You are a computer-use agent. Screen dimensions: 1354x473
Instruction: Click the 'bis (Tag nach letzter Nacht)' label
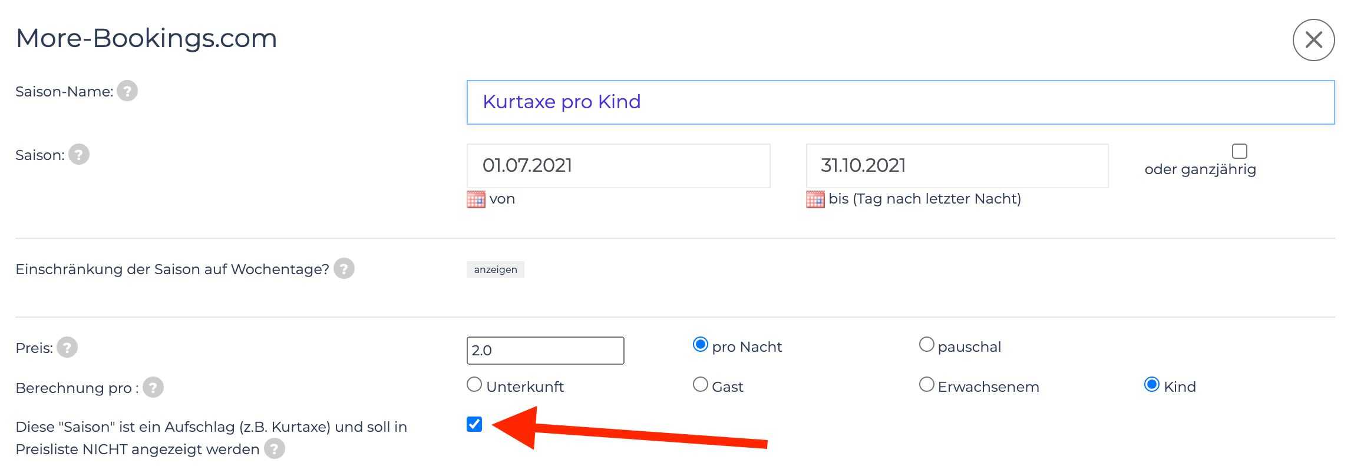[x=924, y=199]
